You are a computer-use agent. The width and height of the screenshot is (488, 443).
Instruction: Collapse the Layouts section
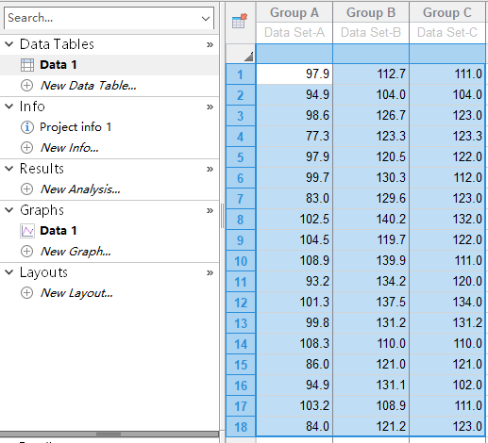(9, 272)
